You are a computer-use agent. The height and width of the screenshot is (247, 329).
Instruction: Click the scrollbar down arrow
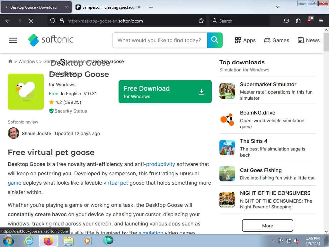[x=326, y=232]
